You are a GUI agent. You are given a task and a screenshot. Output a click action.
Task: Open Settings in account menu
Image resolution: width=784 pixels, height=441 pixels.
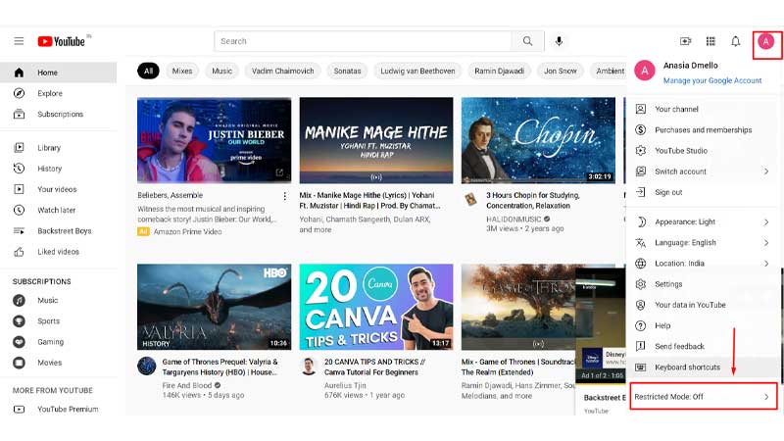click(x=703, y=284)
